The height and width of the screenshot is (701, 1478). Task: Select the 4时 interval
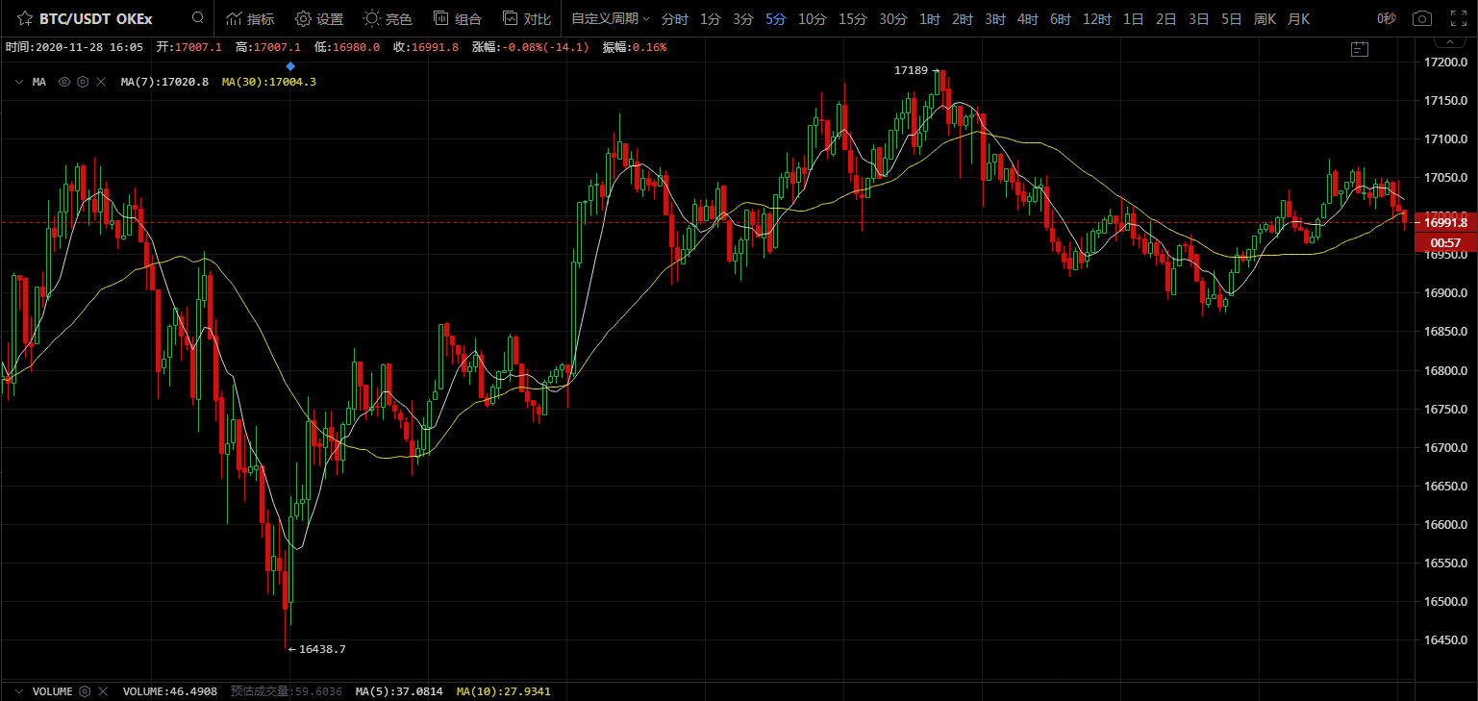[x=1028, y=18]
